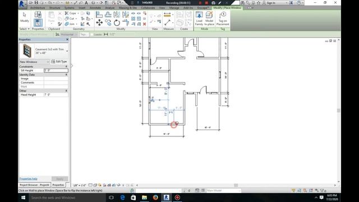Image resolution: width=359 pixels, height=202 pixels.
Task: Collapse the Constraints section
Action: coord(66,66)
